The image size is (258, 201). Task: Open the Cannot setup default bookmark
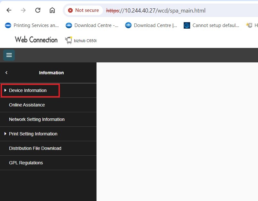[212, 25]
